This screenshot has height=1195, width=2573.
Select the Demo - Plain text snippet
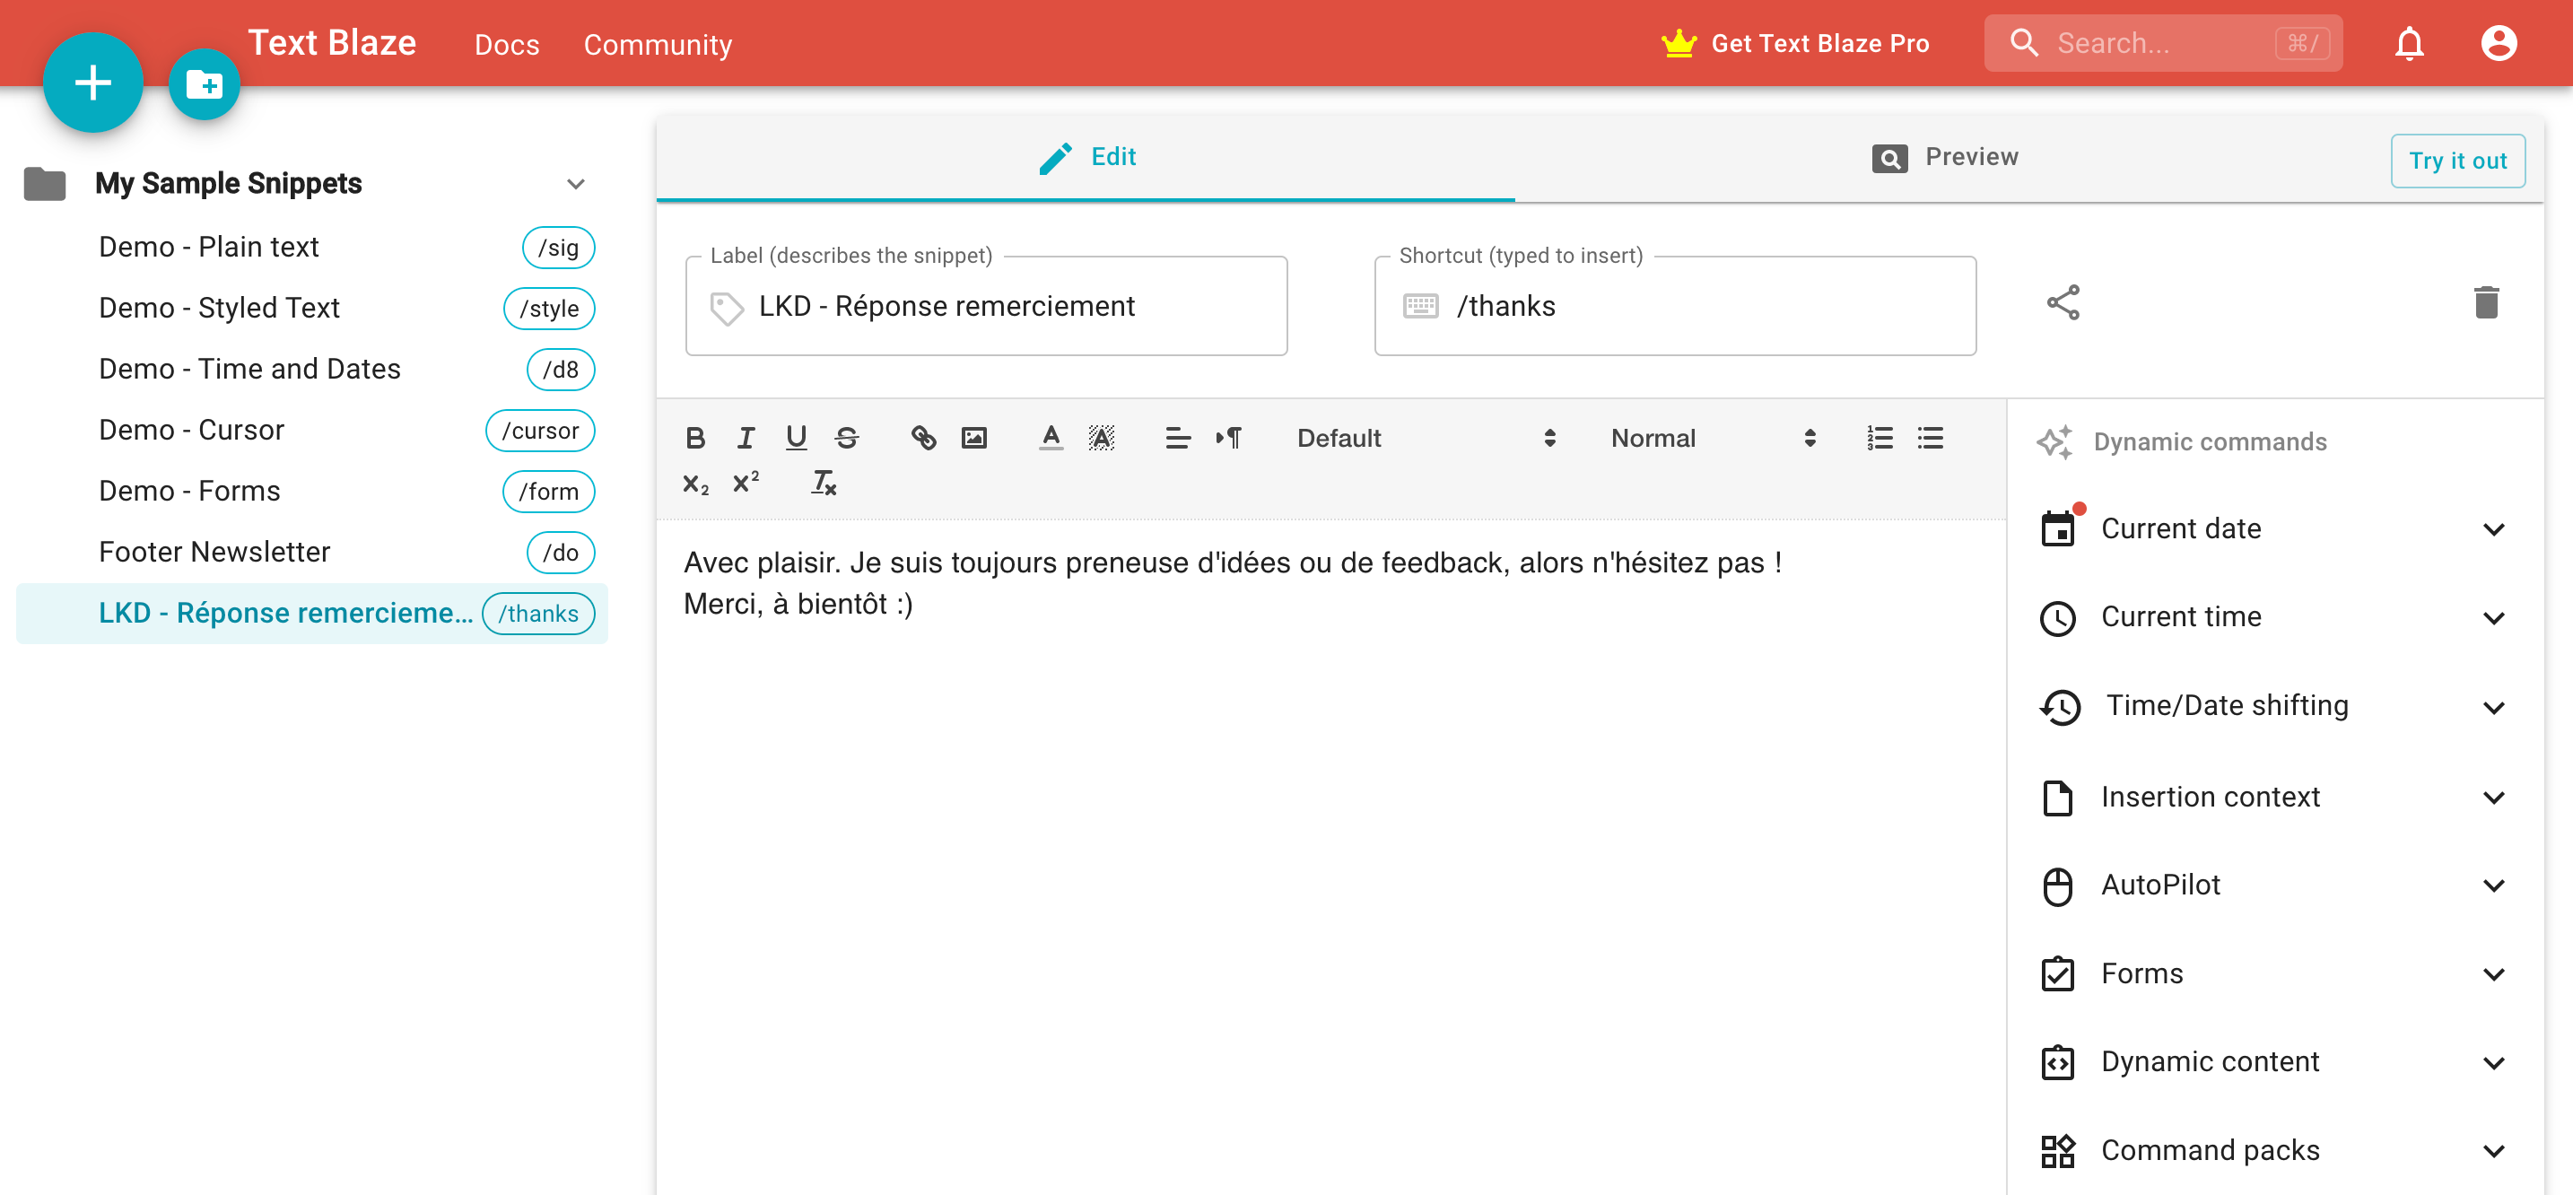click(311, 247)
